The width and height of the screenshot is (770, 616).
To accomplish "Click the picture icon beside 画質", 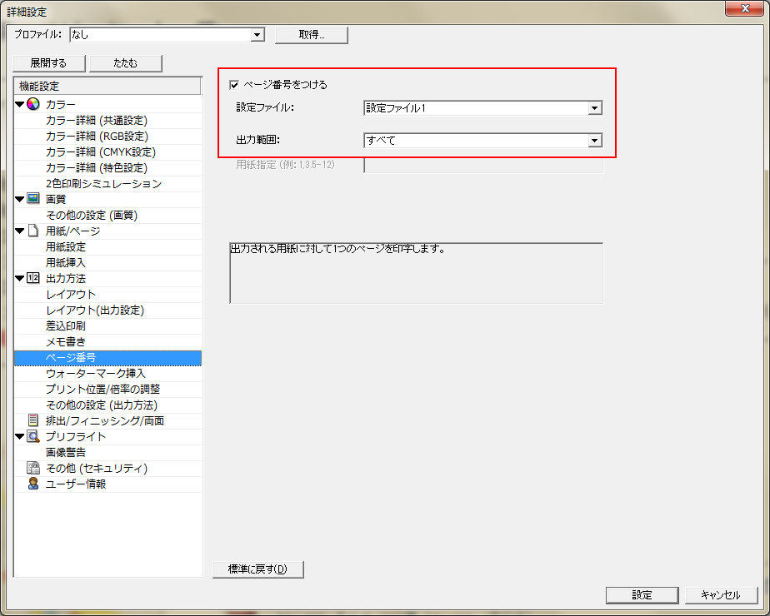I will tap(33, 199).
